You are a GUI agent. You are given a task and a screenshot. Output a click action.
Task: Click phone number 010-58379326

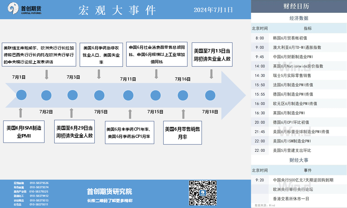39,183
